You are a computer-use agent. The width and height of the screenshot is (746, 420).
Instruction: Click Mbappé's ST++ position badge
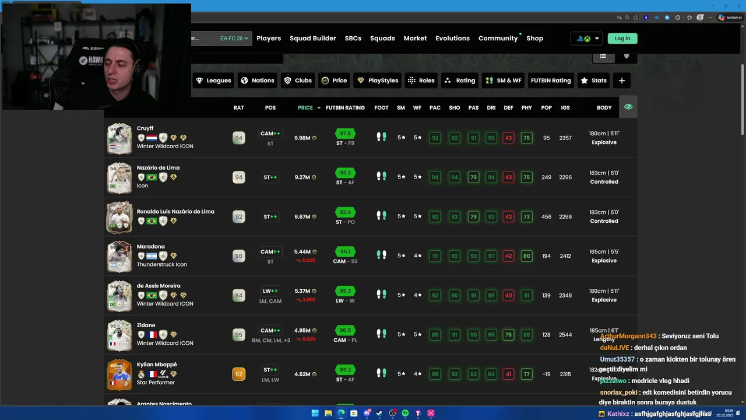coord(270,369)
